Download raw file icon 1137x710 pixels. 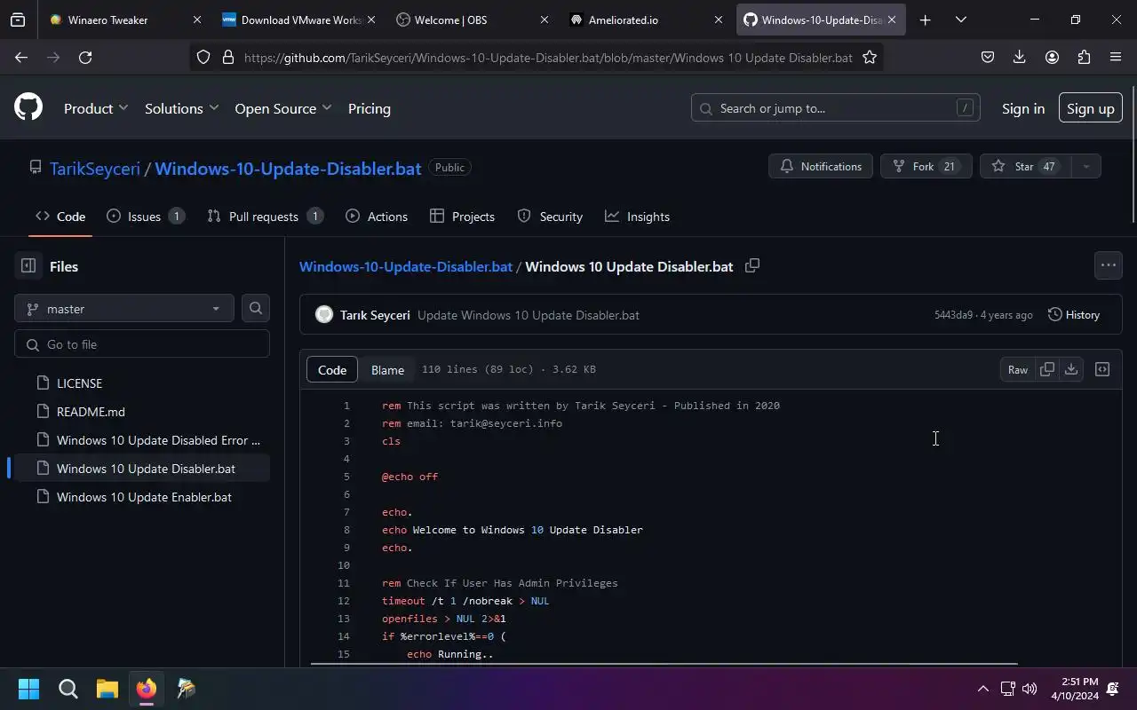pos(1071,369)
